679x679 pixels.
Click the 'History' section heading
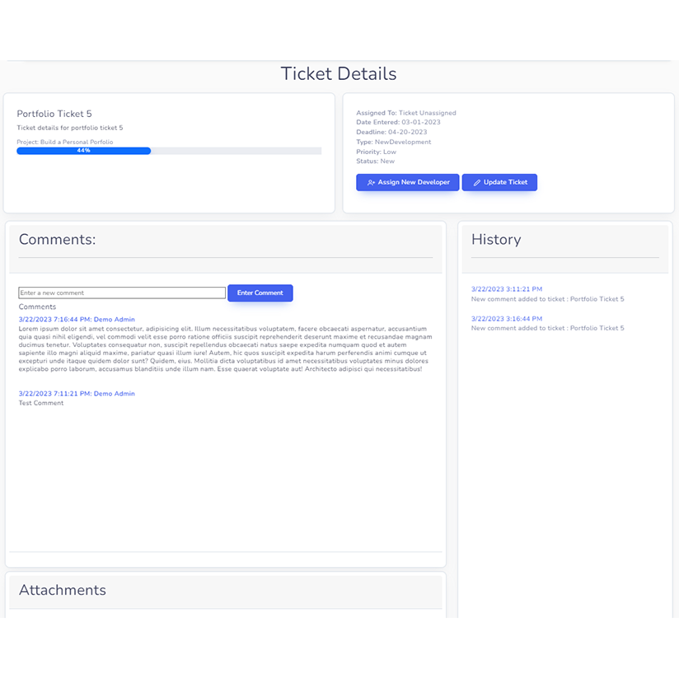[x=496, y=240]
